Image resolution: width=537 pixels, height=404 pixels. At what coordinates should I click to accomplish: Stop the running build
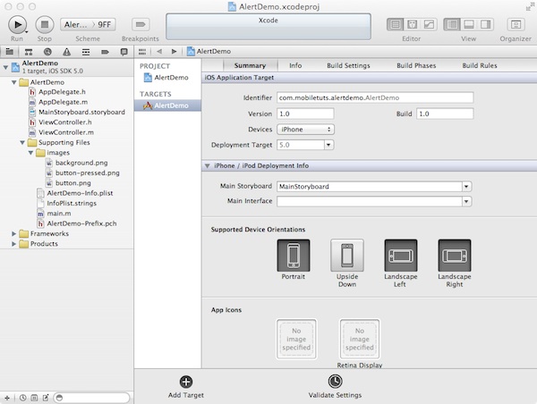coord(45,25)
